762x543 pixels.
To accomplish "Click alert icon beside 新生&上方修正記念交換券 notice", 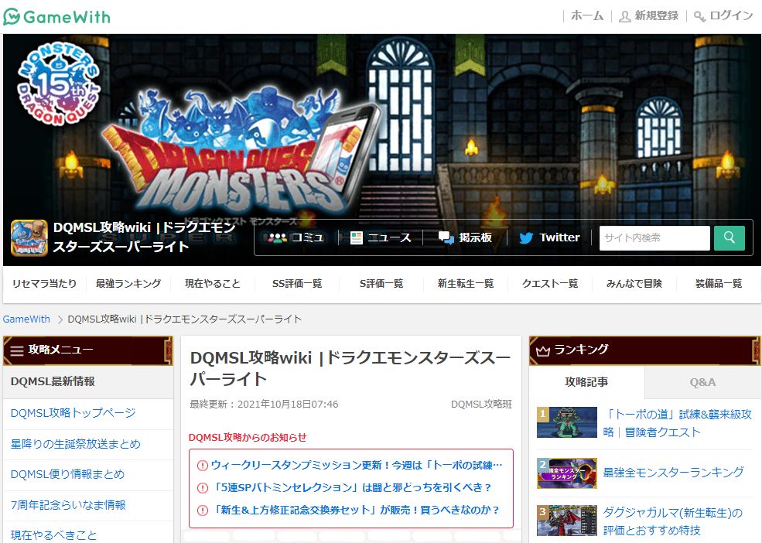I will click(x=202, y=511).
